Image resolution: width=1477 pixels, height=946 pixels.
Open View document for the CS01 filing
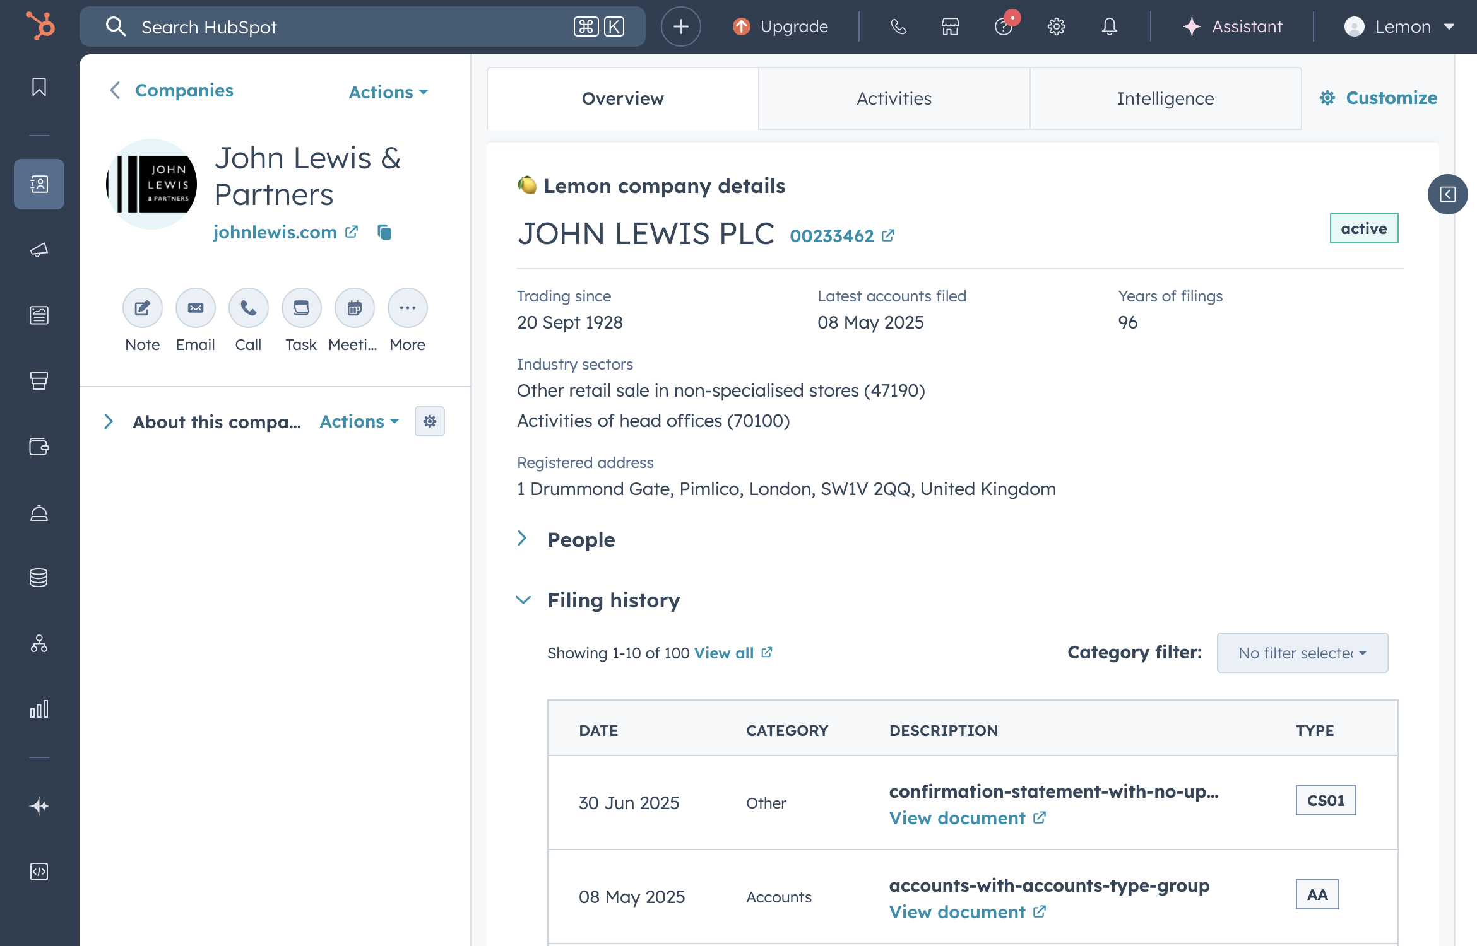coord(958,817)
